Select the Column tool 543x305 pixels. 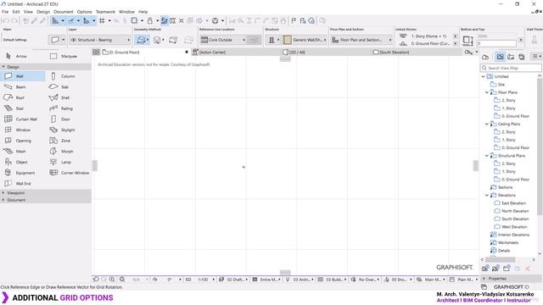pyautogui.click(x=68, y=76)
